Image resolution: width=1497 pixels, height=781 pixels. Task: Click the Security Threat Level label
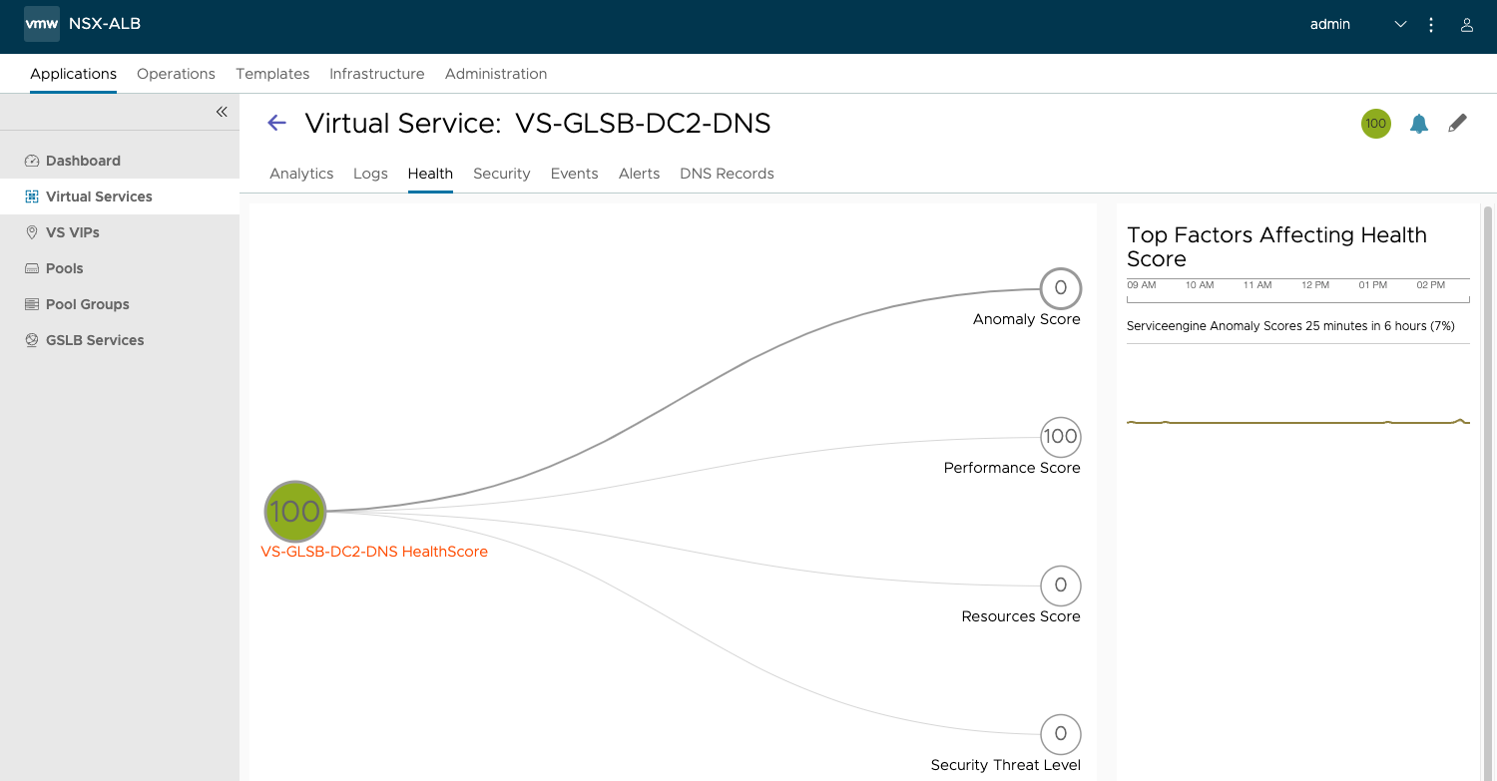pyautogui.click(x=1006, y=765)
